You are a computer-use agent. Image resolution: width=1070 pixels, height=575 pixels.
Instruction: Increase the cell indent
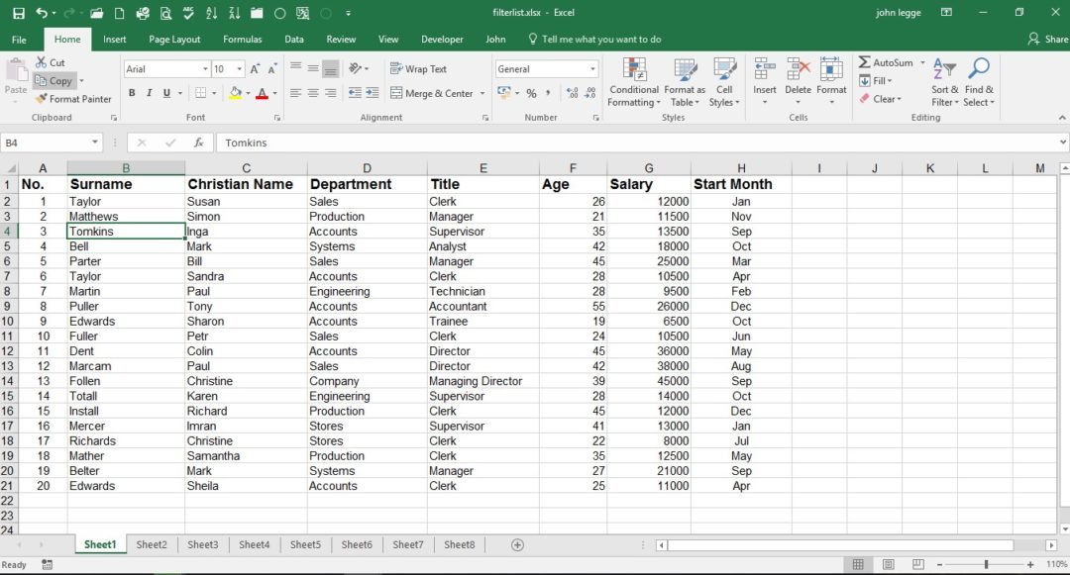coord(373,93)
